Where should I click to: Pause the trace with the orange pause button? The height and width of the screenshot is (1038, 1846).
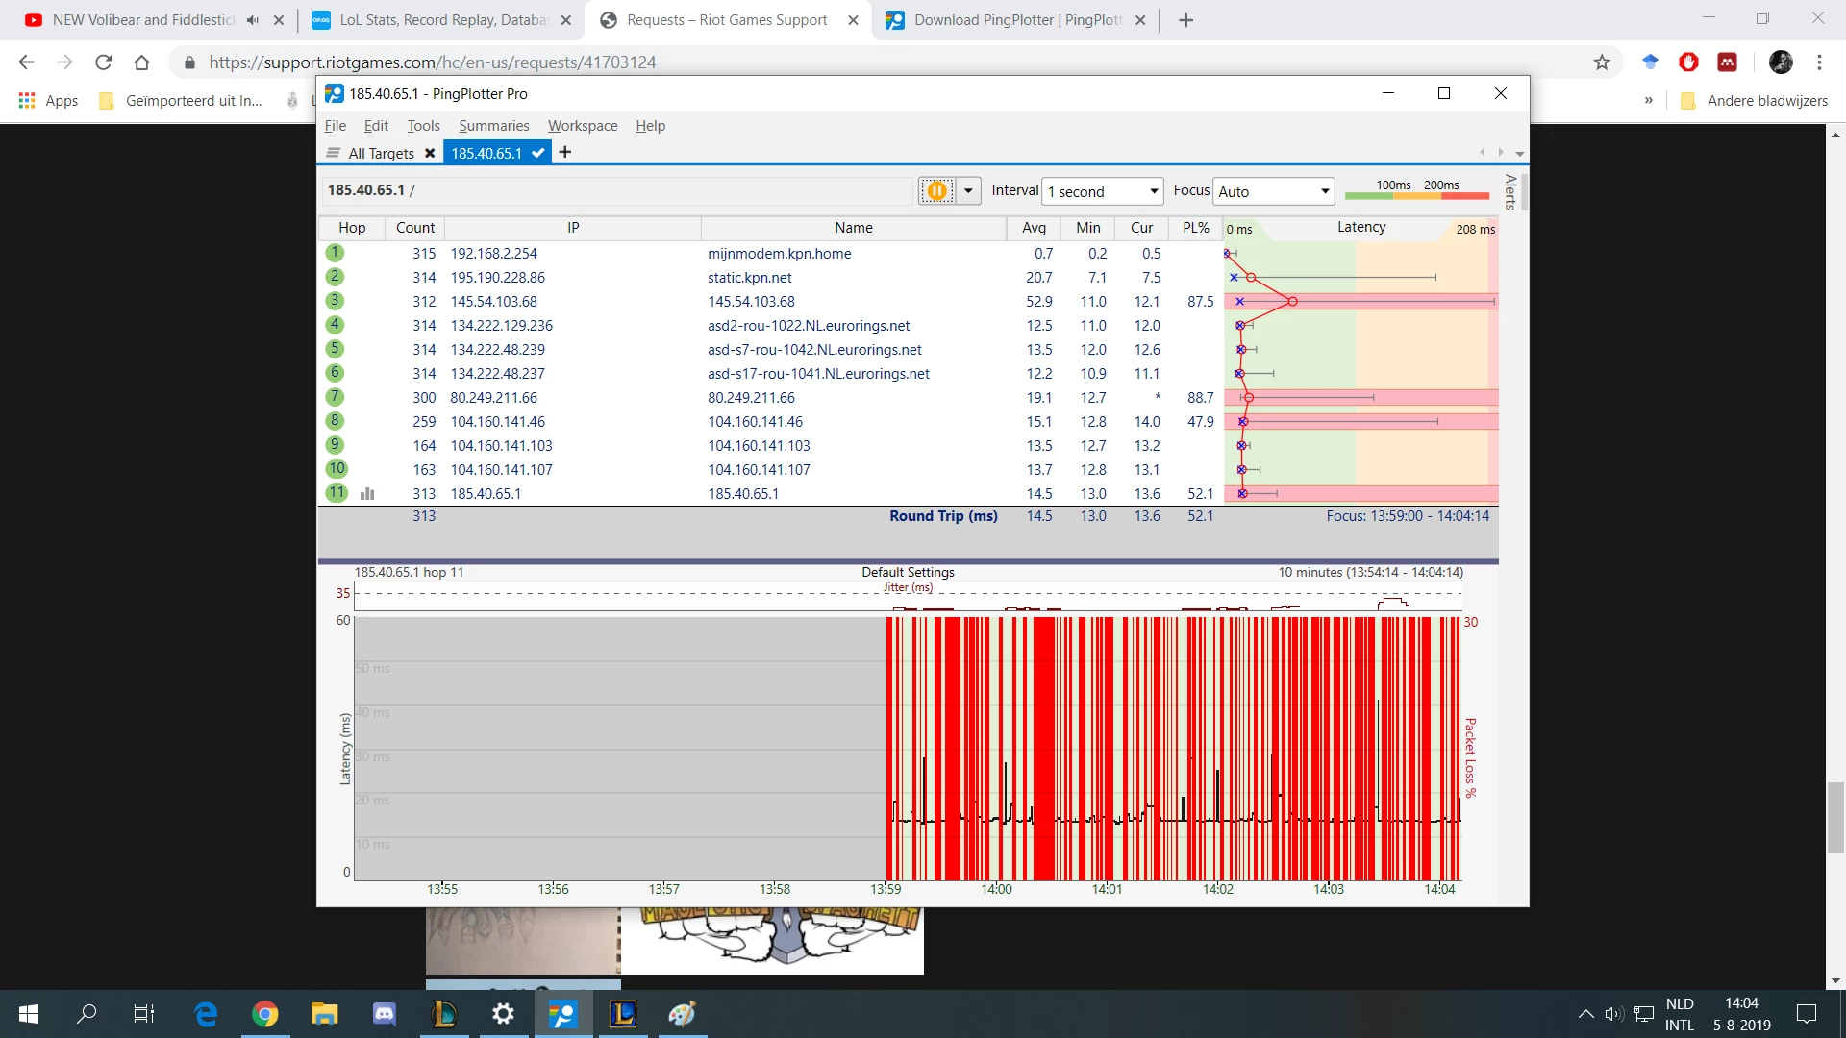[936, 190]
